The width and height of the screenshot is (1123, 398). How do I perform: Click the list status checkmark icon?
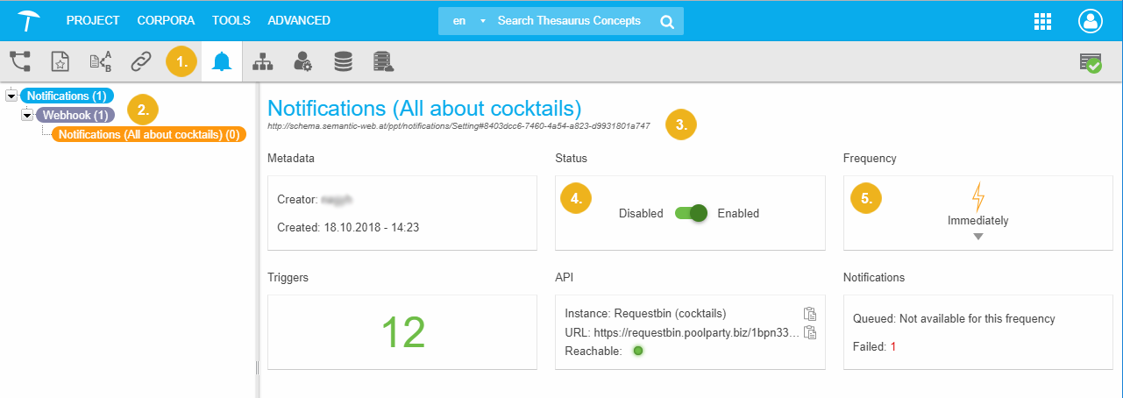coord(1091,62)
